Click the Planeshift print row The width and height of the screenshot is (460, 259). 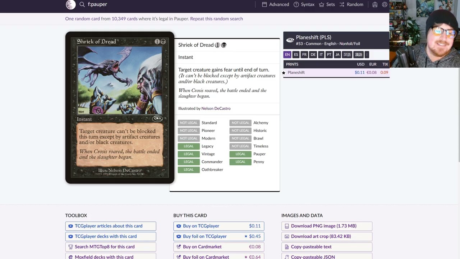[336, 72]
